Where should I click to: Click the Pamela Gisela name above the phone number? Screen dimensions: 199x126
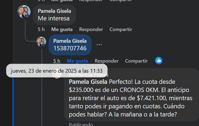coord(70,41)
